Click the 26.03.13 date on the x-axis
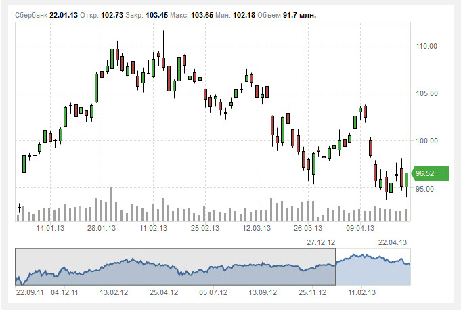 pyautogui.click(x=308, y=229)
